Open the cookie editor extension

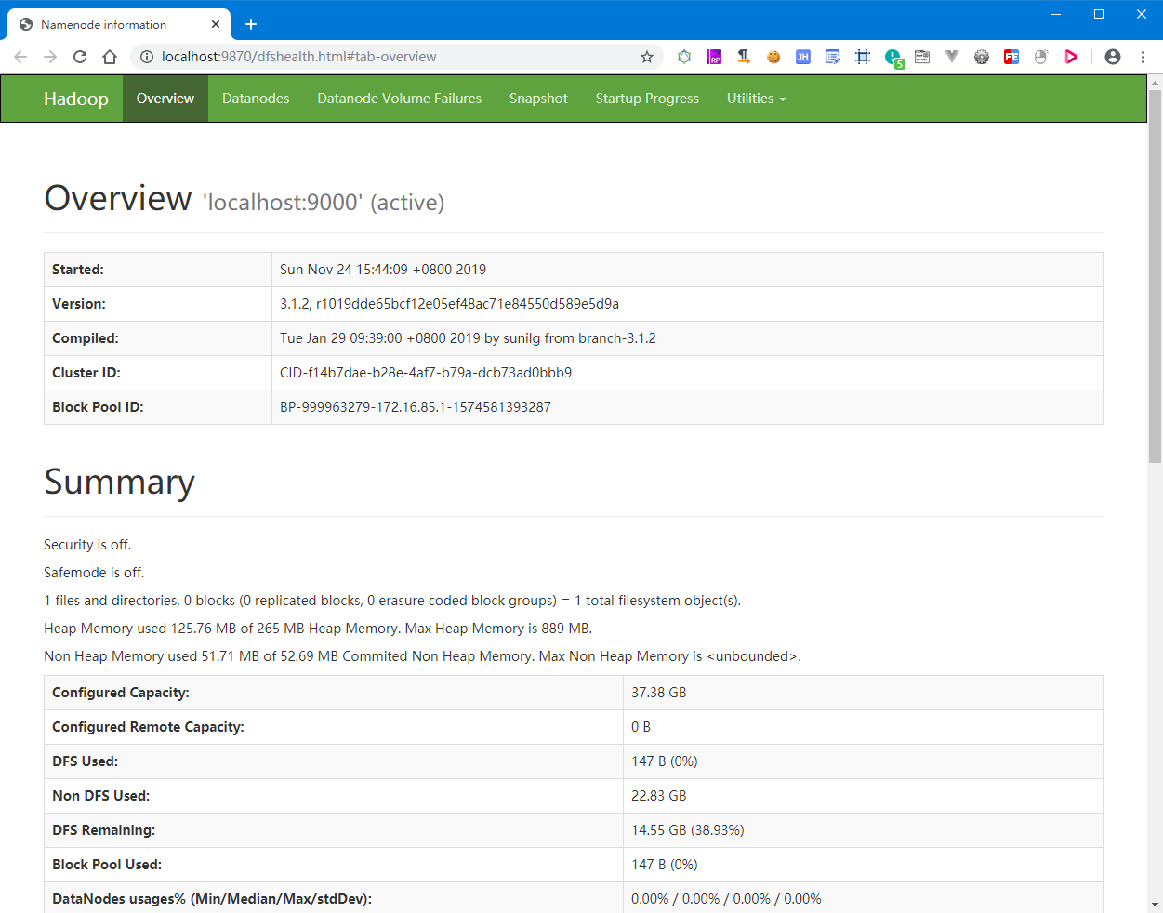point(773,57)
